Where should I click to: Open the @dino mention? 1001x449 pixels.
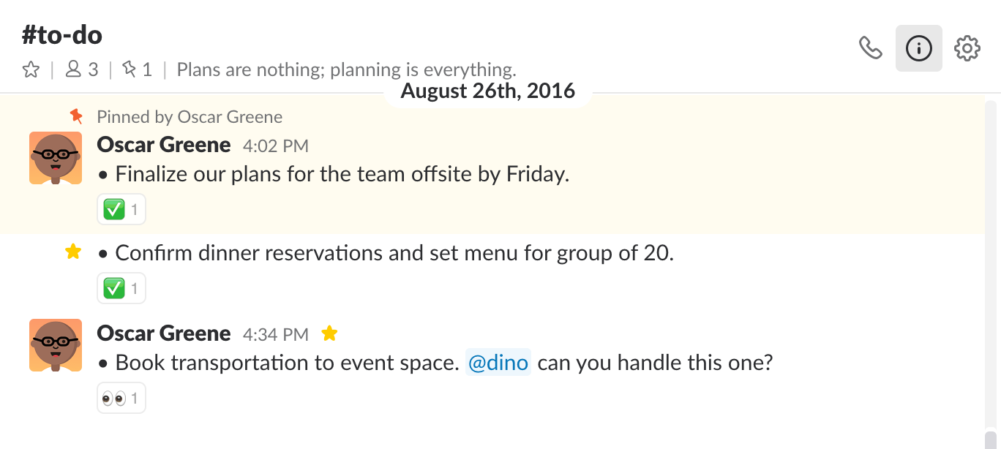point(498,362)
